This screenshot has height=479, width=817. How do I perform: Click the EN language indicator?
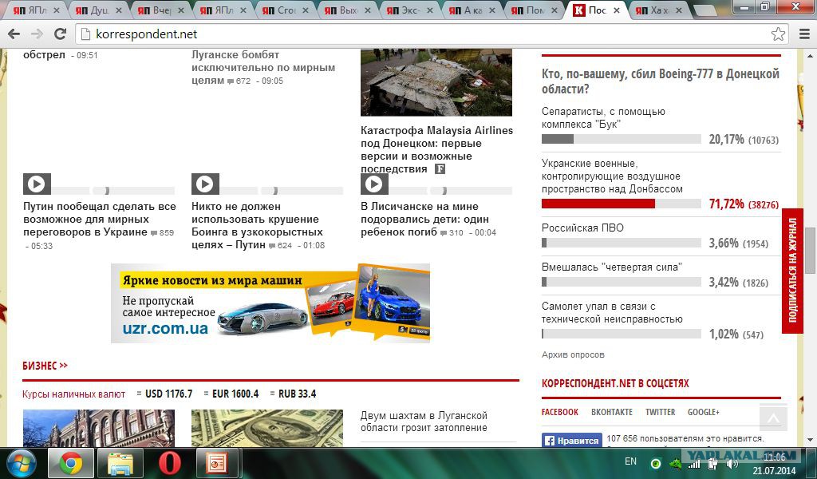pyautogui.click(x=630, y=461)
